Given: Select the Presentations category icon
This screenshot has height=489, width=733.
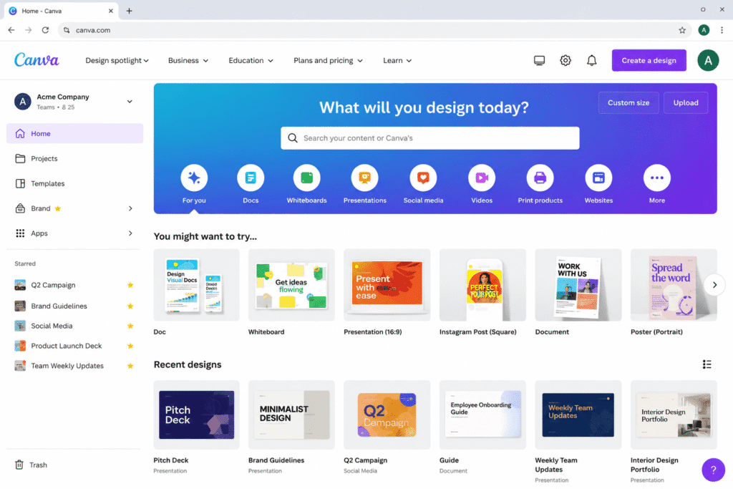Looking at the screenshot, I should point(364,178).
